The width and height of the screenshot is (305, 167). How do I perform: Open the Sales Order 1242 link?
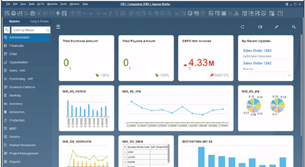[x=257, y=63]
